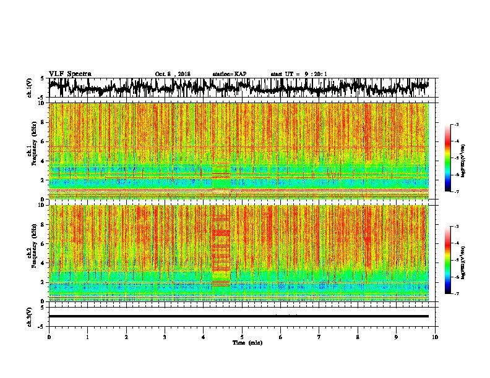Viewport: 490px width, 378px height.
Task: Select the "Oct. 8, 2018" date text
Action: pos(173,74)
